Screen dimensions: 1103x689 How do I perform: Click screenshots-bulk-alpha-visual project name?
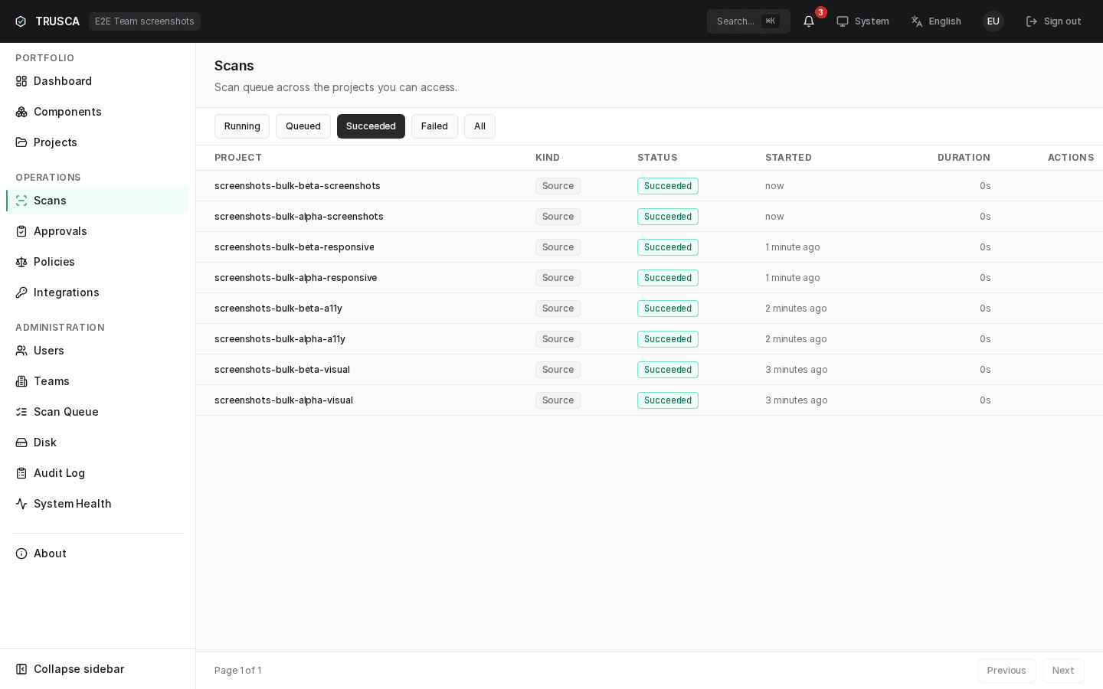point(283,400)
